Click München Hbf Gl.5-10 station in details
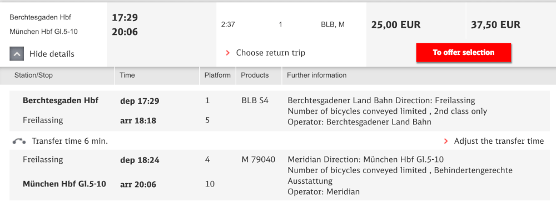Screen dimensions: 556x207 point(64,184)
